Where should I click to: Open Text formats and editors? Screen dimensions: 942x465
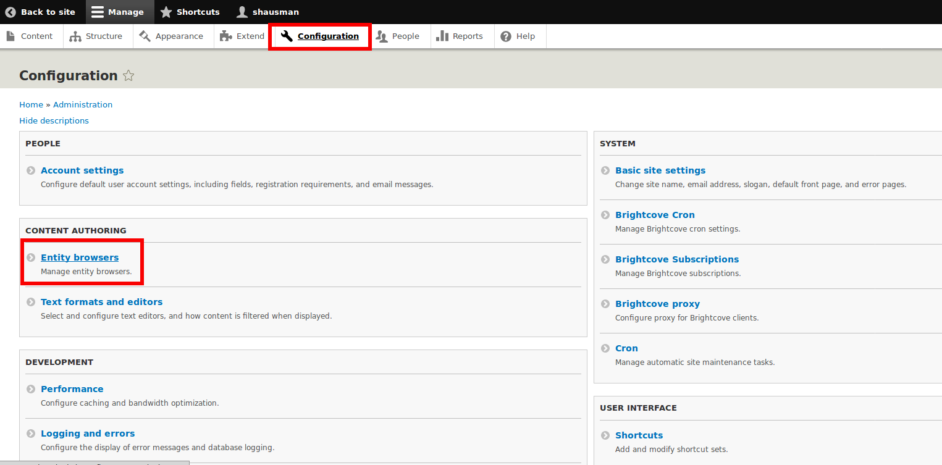[102, 302]
